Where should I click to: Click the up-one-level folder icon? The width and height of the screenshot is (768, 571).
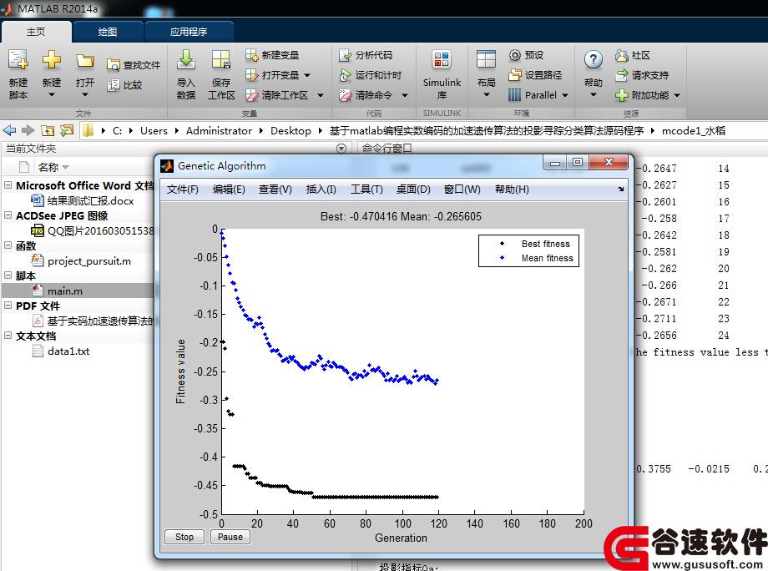48,130
